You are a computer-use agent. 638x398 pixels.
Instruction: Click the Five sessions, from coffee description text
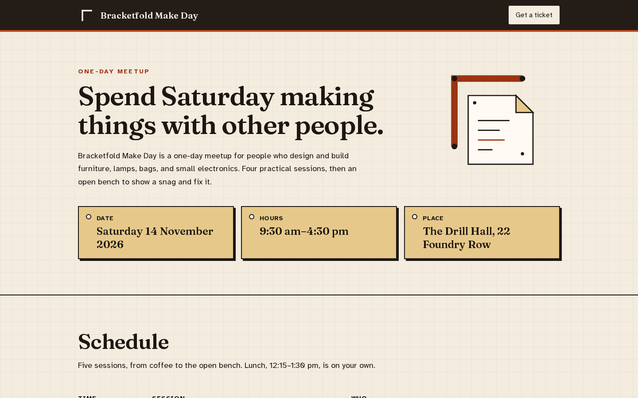(226, 365)
